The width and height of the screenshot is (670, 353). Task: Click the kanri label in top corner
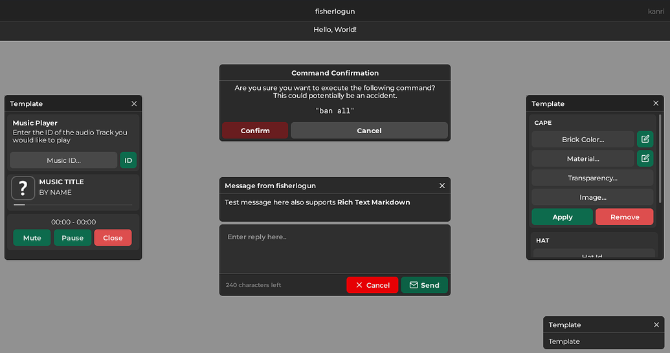point(656,11)
